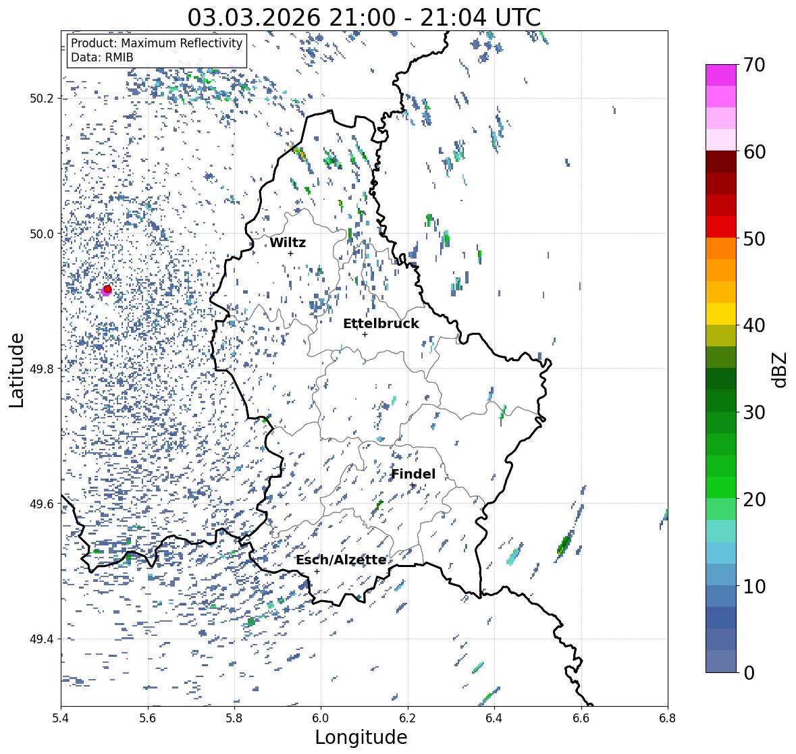Click the 6.8 longitude tick label
Screen dimensions: 796x754
coord(668,718)
